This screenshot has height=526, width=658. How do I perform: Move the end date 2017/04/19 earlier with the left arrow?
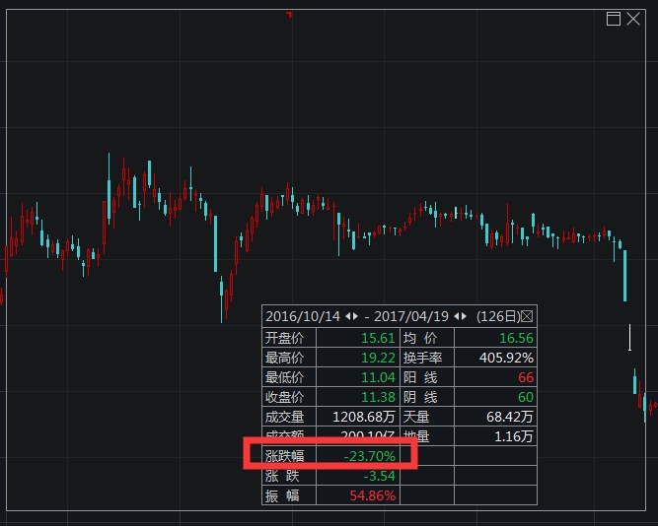pos(457,316)
